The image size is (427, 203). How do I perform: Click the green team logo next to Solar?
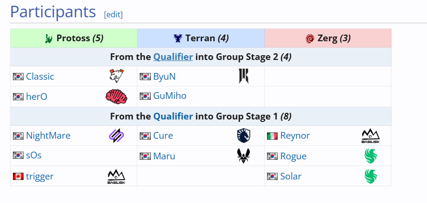click(x=371, y=176)
